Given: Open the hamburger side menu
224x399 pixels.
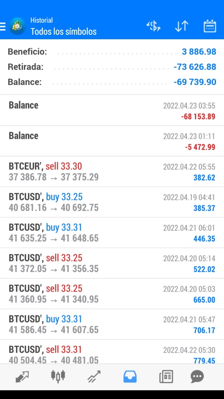Looking at the screenshot, I should pos(3,26).
